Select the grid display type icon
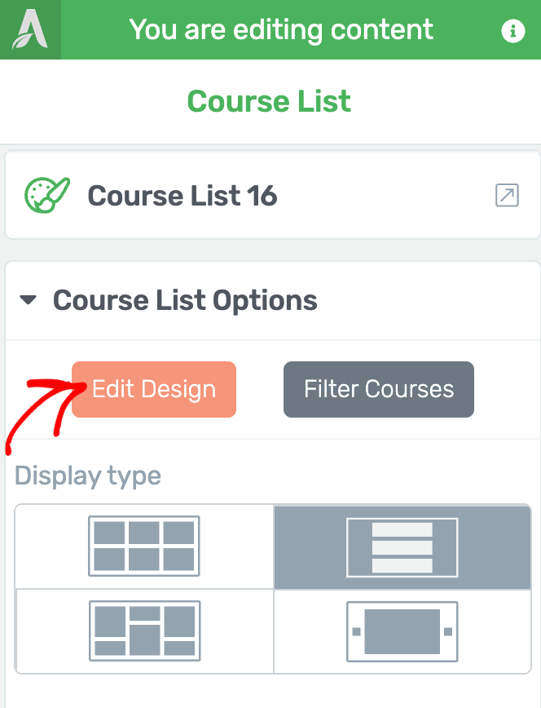Image resolution: width=541 pixels, height=708 pixels. pyautogui.click(x=144, y=546)
